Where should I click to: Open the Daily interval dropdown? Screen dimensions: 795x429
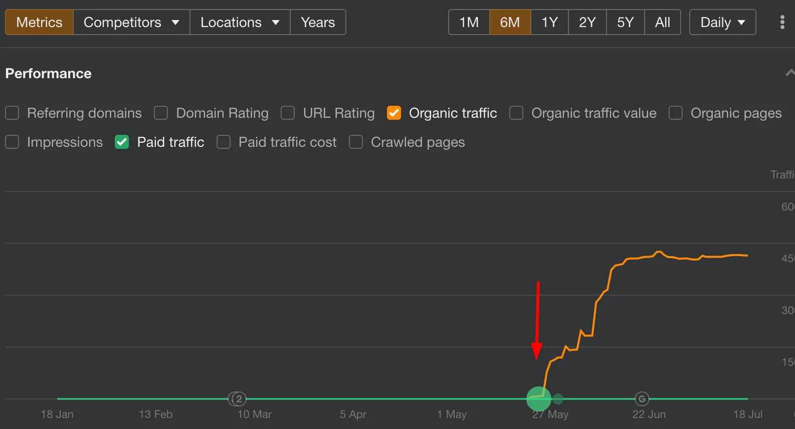[x=722, y=22]
